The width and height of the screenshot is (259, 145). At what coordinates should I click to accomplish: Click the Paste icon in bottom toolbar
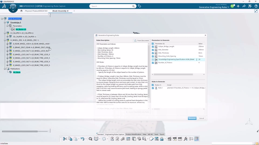pyautogui.click(x=76, y=139)
